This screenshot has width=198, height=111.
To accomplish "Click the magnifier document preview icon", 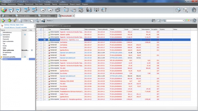I will (x=20, y=21).
